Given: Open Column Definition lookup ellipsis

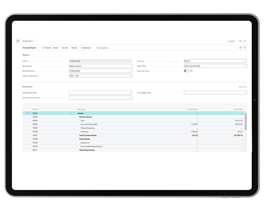Looking at the screenshot, I should [x=130, y=76].
